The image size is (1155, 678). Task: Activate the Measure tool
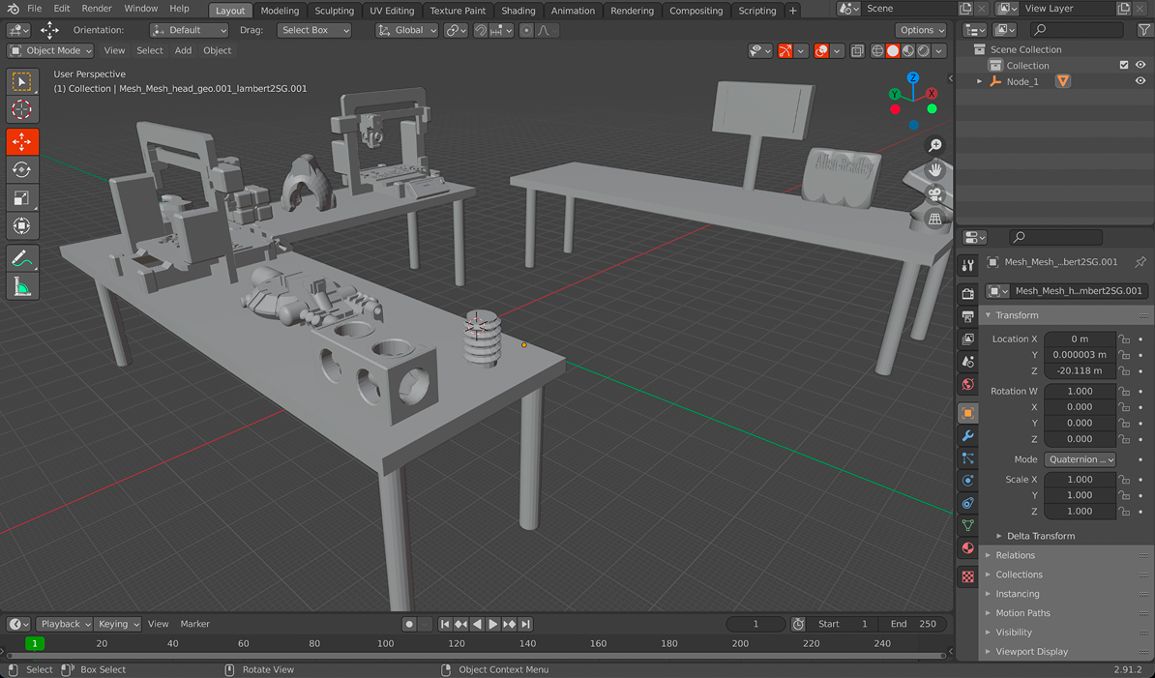[x=21, y=286]
